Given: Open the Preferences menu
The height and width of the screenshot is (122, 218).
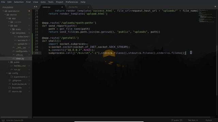Looking at the screenshot, I should click(72, 2).
